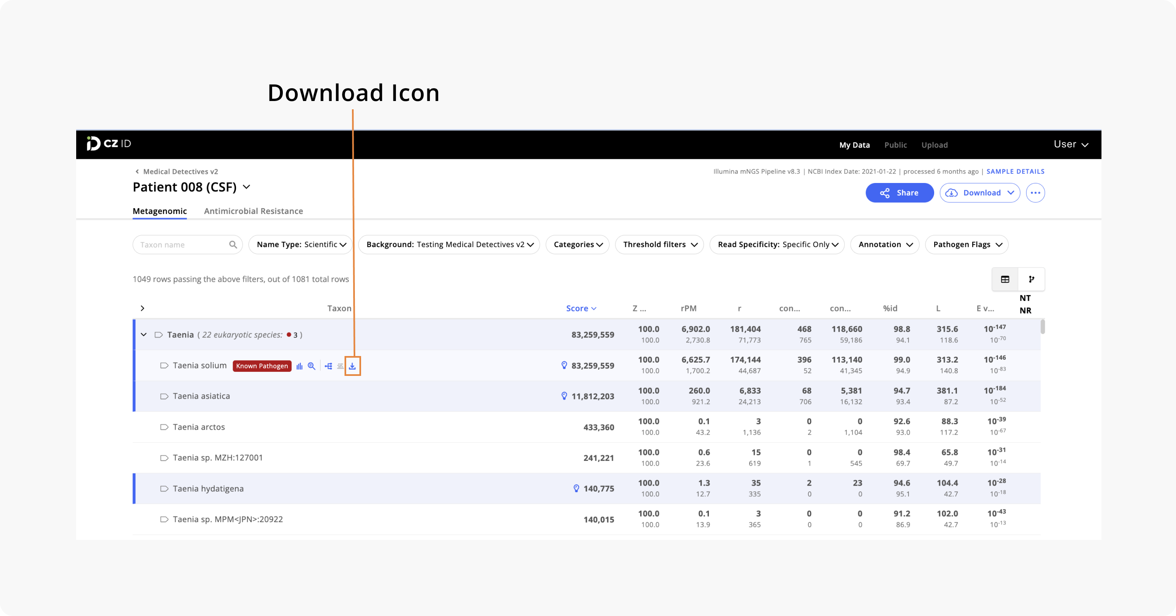This screenshot has width=1176, height=616.
Task: Click annotation tag icon for Taenia arctos
Action: pyautogui.click(x=164, y=427)
